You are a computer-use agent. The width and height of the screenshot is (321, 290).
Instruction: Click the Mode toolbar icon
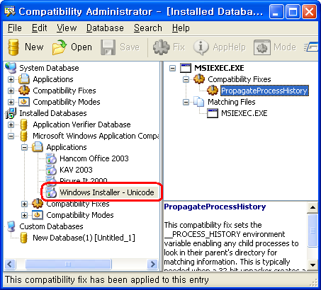pos(262,47)
